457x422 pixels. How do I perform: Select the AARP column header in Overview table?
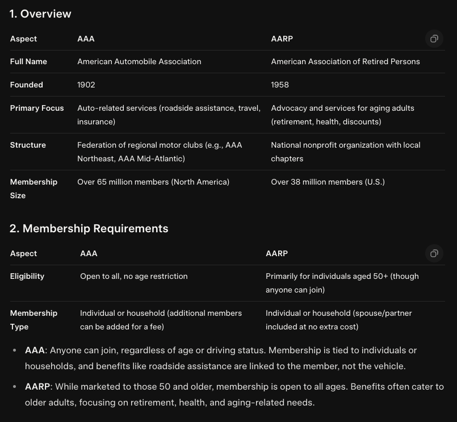pos(282,39)
